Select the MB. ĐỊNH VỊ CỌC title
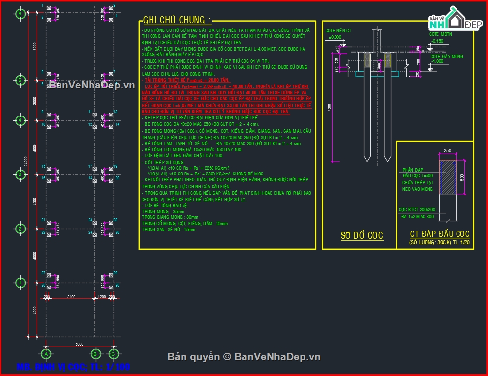The height and width of the screenshot is (376, 488). pos(73,367)
